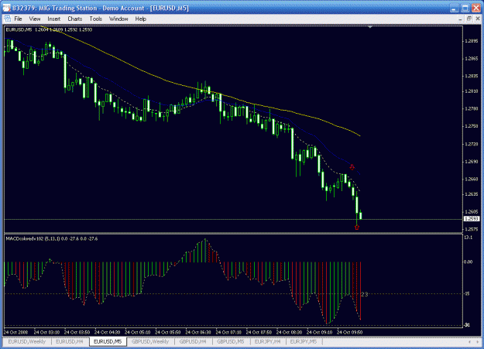The width and height of the screenshot is (484, 349).
Task: Click the EURUSD,M5 price header text
Action: 49,29
